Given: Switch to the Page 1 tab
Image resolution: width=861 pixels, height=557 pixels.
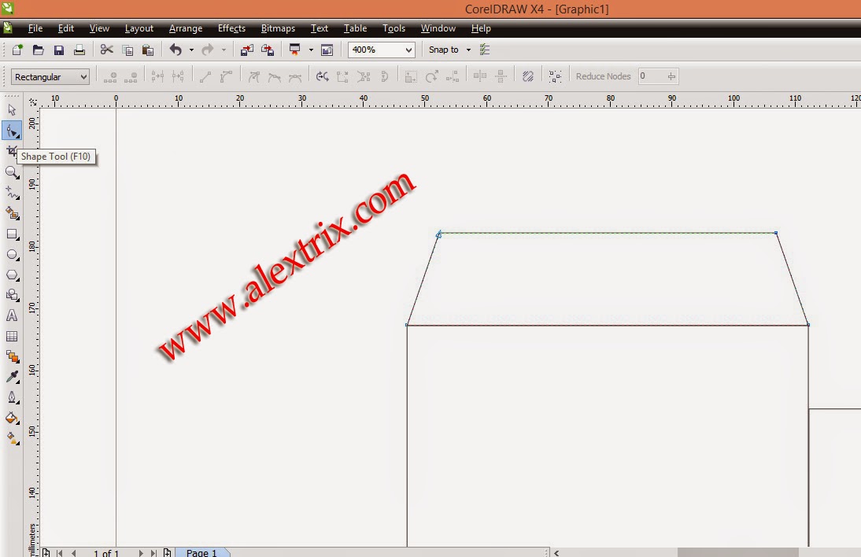Looking at the screenshot, I should click(201, 552).
